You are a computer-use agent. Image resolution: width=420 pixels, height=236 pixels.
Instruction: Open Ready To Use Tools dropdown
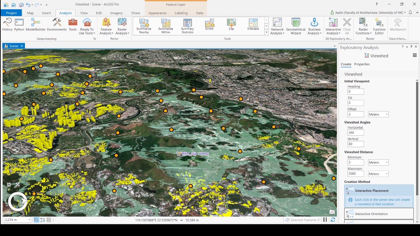pyautogui.click(x=87, y=26)
